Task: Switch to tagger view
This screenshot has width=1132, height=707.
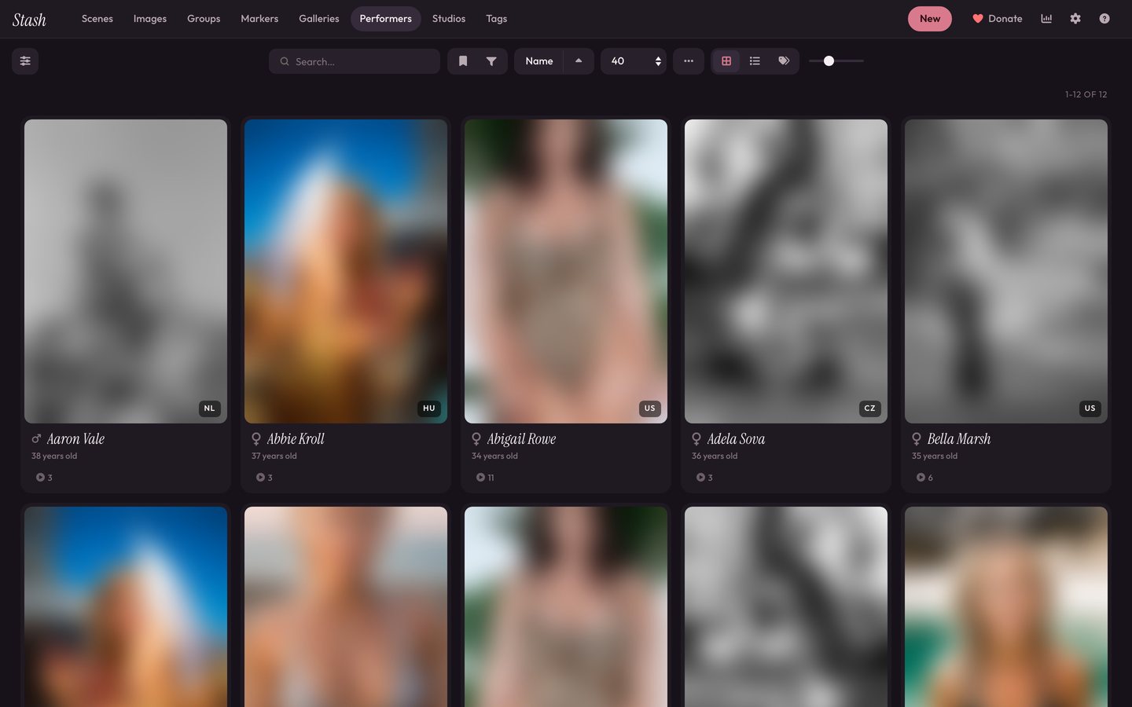Action: [x=784, y=61]
